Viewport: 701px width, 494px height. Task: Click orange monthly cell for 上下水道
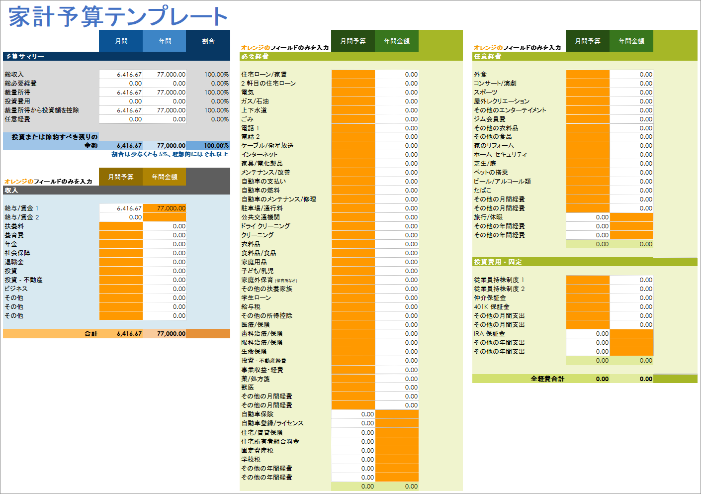point(353,110)
